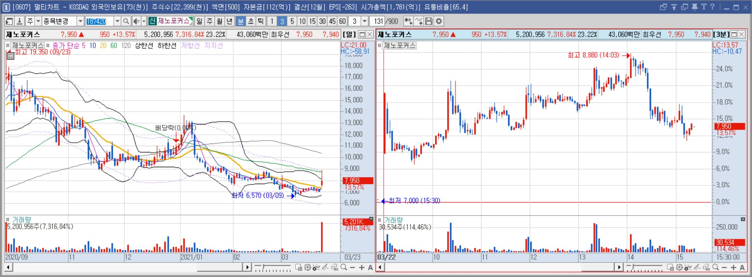
Task: Click the stock code input field 187420
Action: click(x=100, y=21)
